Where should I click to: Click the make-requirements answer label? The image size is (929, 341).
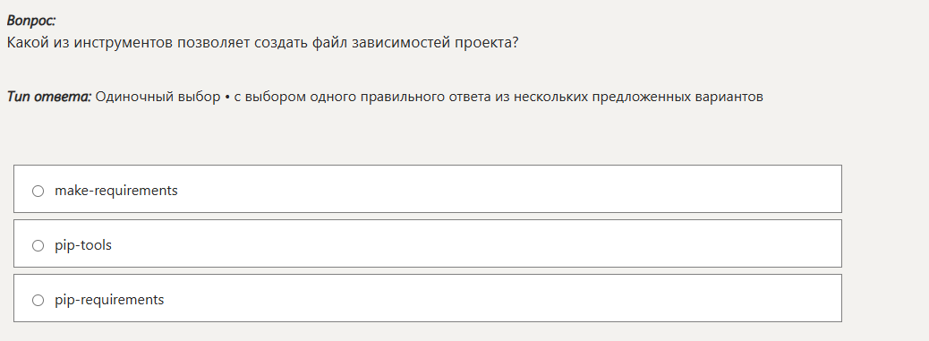[116, 191]
